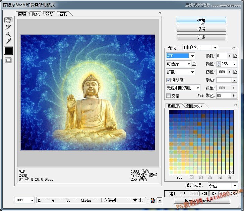244x211 pixels.
Task: Toggle the 交错 interlaced checkbox
Action: [x=168, y=96]
